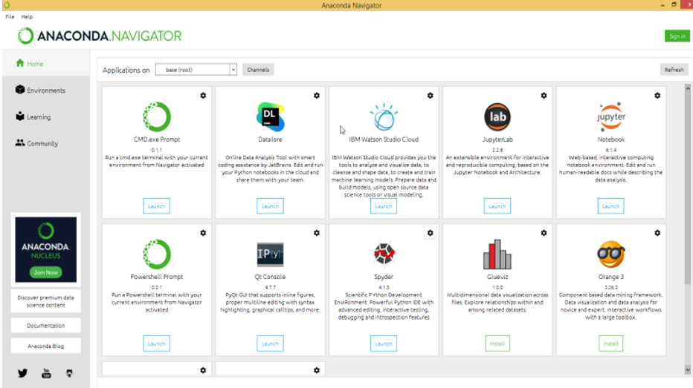The image size is (693, 388).
Task: Launch IBM Watson Studio Cloud
Action: click(384, 206)
